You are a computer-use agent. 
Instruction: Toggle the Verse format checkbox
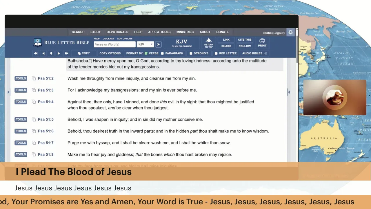pos(146,53)
